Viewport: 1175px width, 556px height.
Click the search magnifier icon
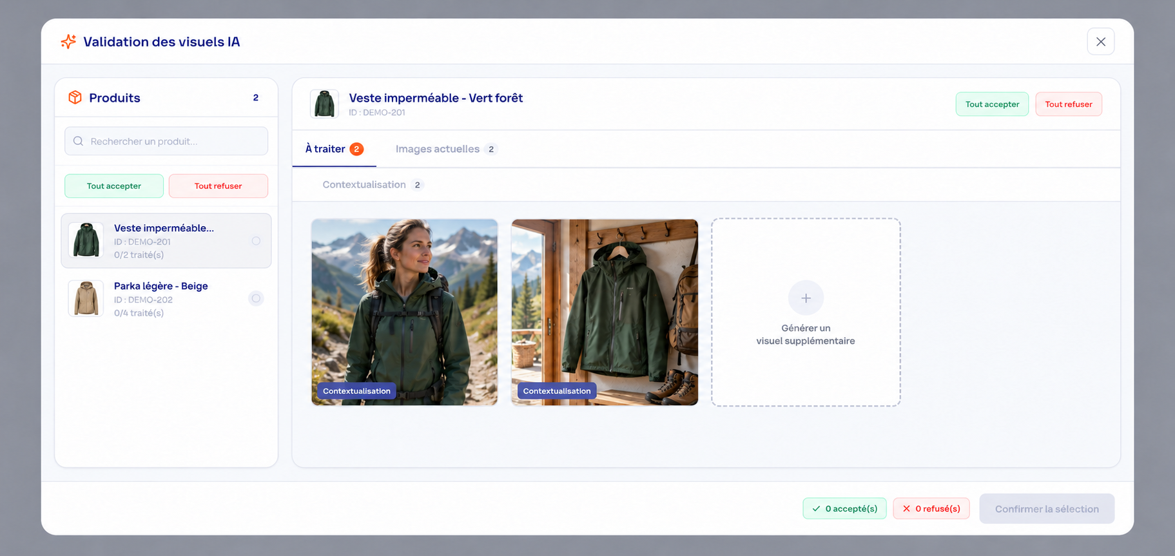(79, 141)
